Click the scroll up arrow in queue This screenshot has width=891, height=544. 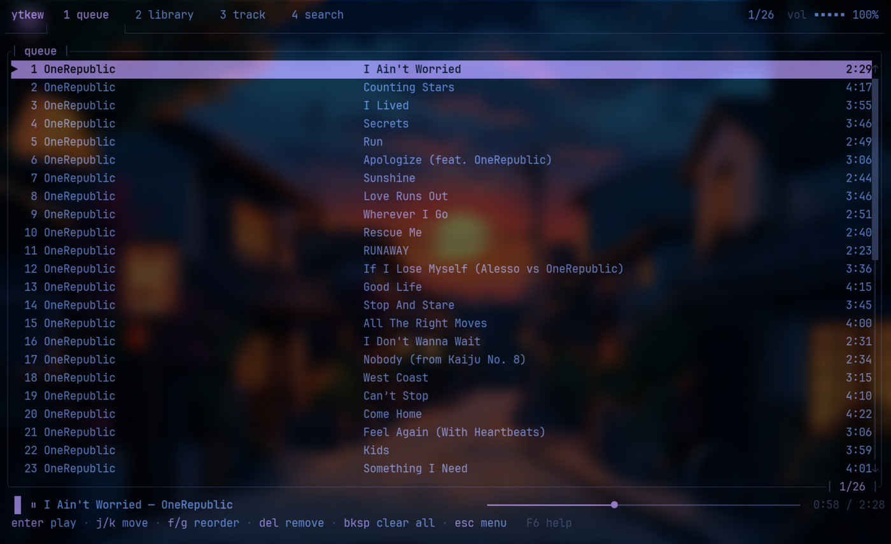[875, 69]
